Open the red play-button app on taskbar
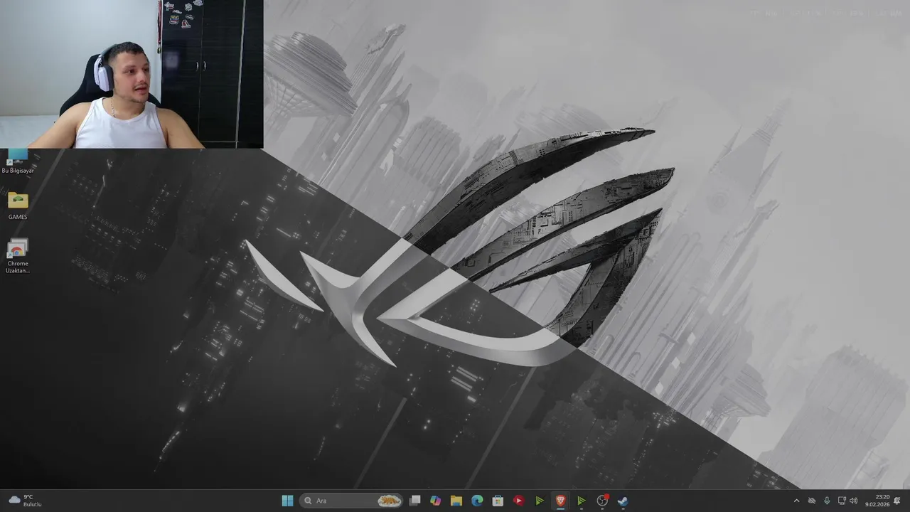910x512 pixels. tap(519, 501)
